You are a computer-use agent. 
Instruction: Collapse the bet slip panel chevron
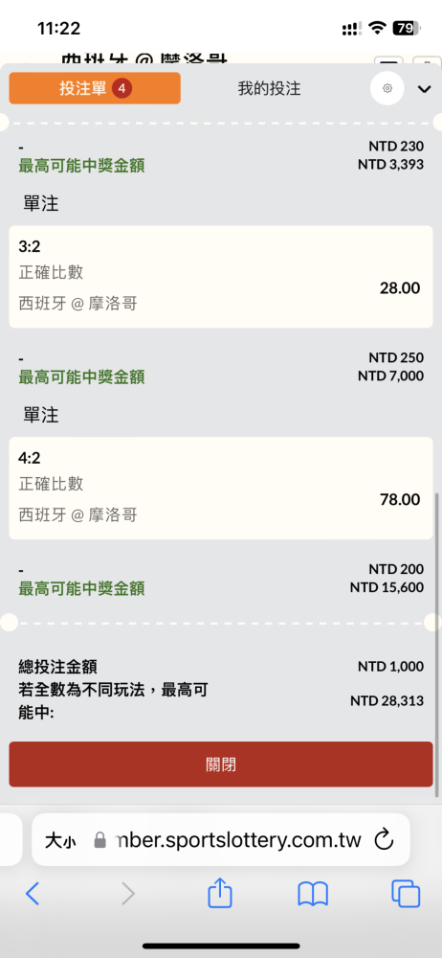click(424, 89)
